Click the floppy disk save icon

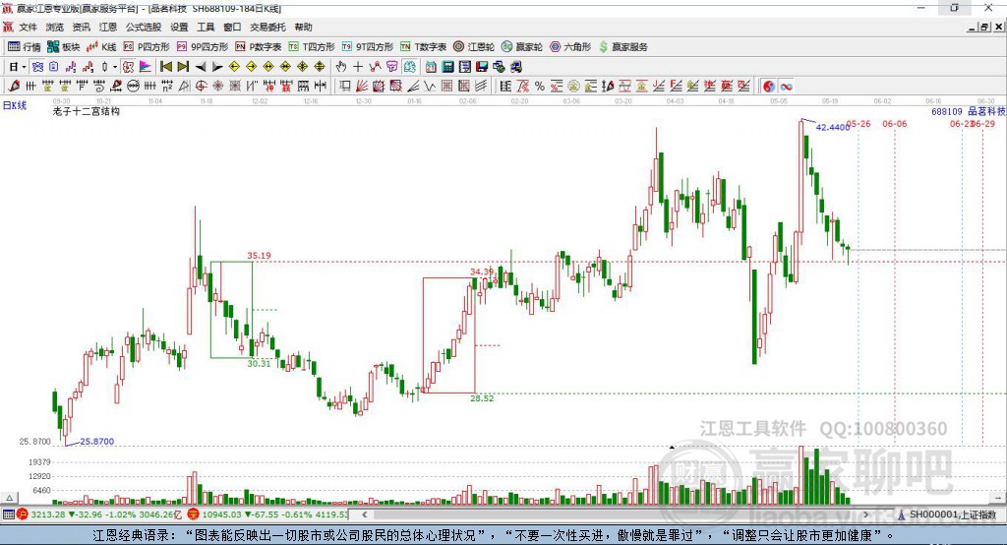[x=482, y=66]
